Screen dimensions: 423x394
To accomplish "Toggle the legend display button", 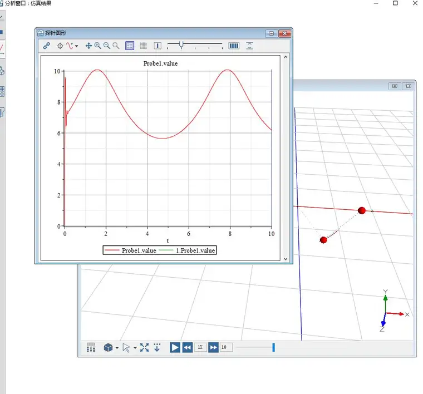I will [x=130, y=46].
